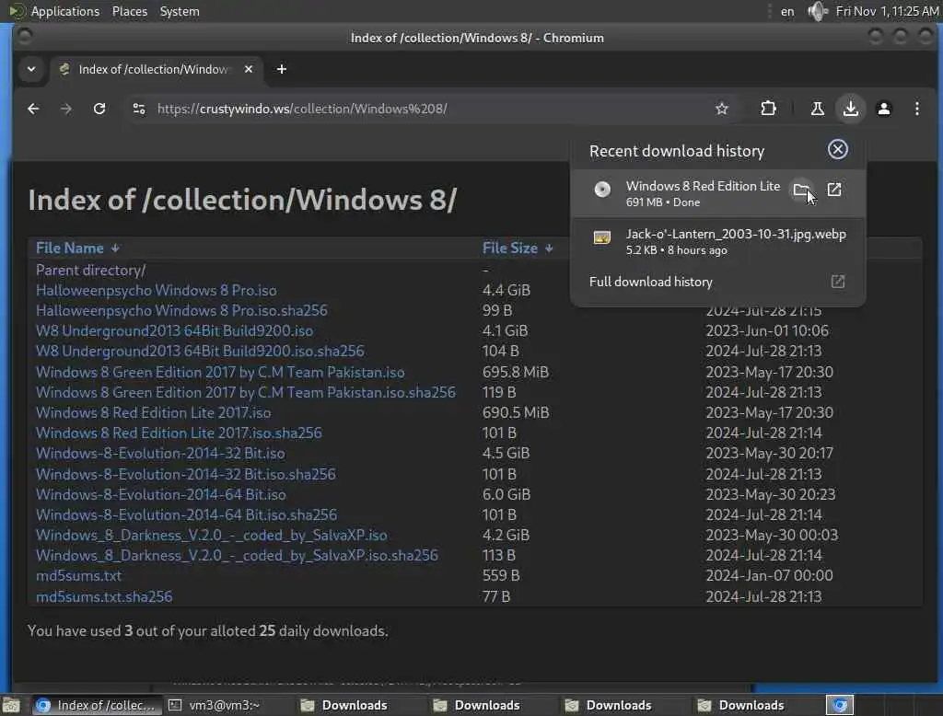The height and width of the screenshot is (716, 943).
Task: Open Windows-8-Evolution-2014-32 Bit.iso.sha256
Action: (x=186, y=474)
